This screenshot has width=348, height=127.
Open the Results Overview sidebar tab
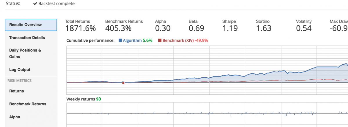coord(31,25)
